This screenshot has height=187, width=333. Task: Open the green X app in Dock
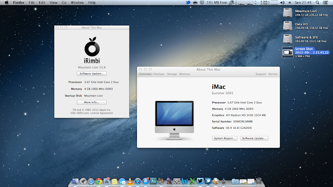pos(192,181)
